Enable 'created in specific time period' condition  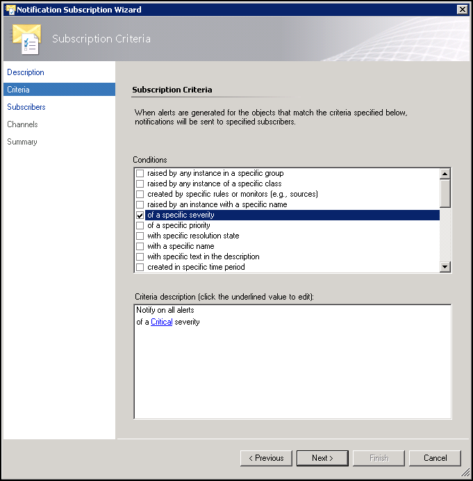(x=140, y=267)
